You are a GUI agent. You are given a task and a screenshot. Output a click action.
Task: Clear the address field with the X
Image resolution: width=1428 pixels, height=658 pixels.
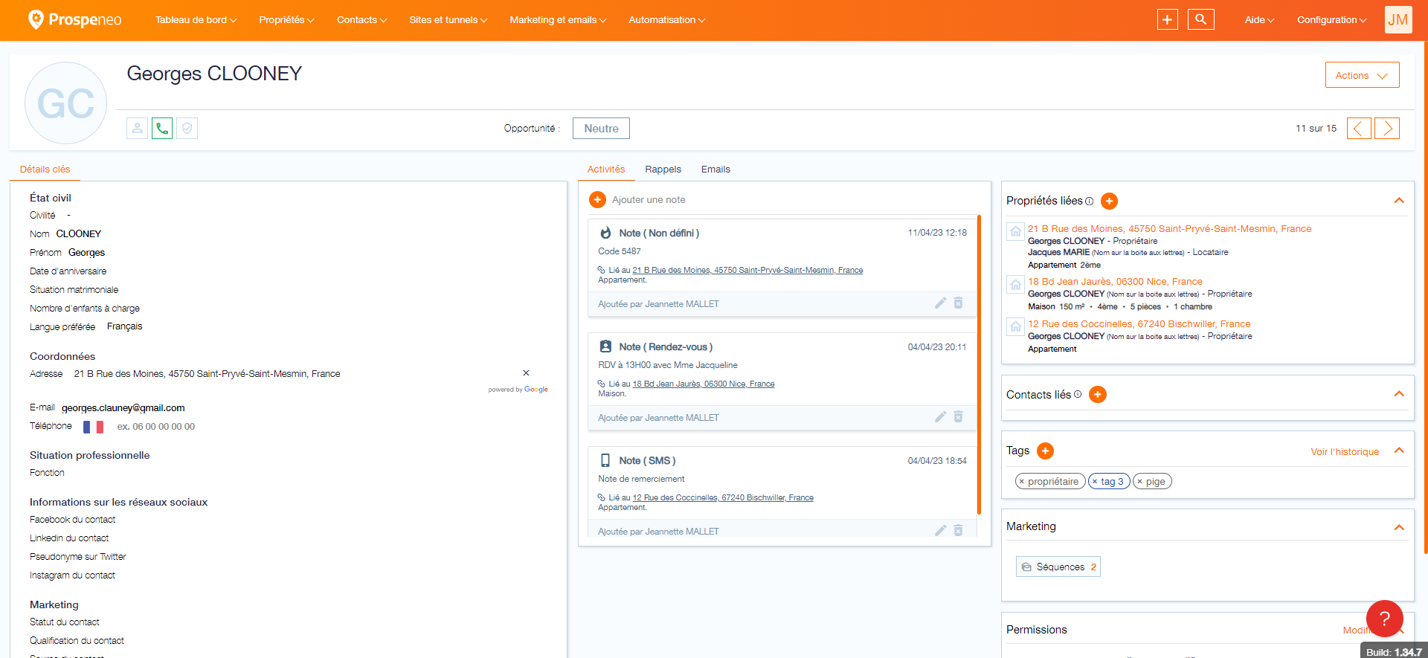[526, 373]
